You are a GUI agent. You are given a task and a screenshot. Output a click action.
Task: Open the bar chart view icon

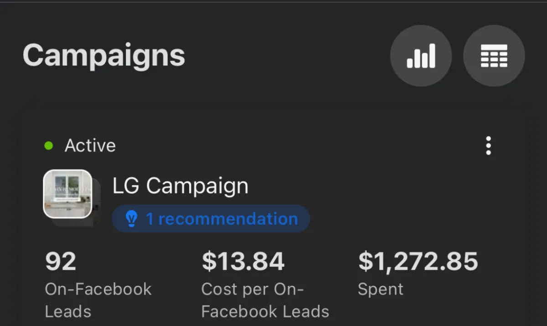tap(421, 56)
